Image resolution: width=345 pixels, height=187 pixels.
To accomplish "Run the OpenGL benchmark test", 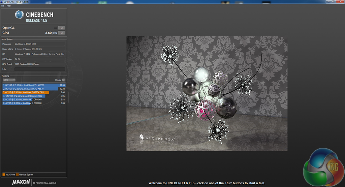I will point(62,28).
